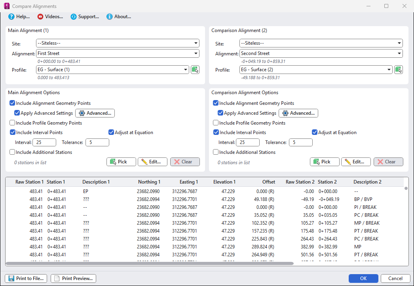Click the MP / BREAK description cell
The image size is (414, 286).
367,223
